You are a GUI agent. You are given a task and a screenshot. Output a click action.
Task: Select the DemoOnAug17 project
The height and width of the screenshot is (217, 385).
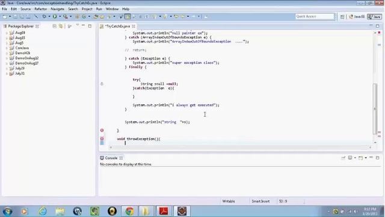click(26, 63)
